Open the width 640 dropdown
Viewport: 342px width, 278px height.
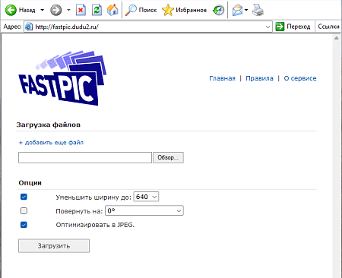(146, 197)
